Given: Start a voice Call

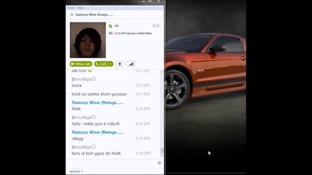Looking at the screenshot, I should click(x=101, y=64).
